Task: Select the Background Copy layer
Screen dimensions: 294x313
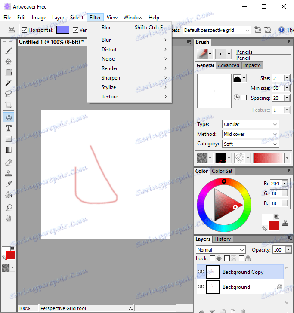Action: point(240,272)
